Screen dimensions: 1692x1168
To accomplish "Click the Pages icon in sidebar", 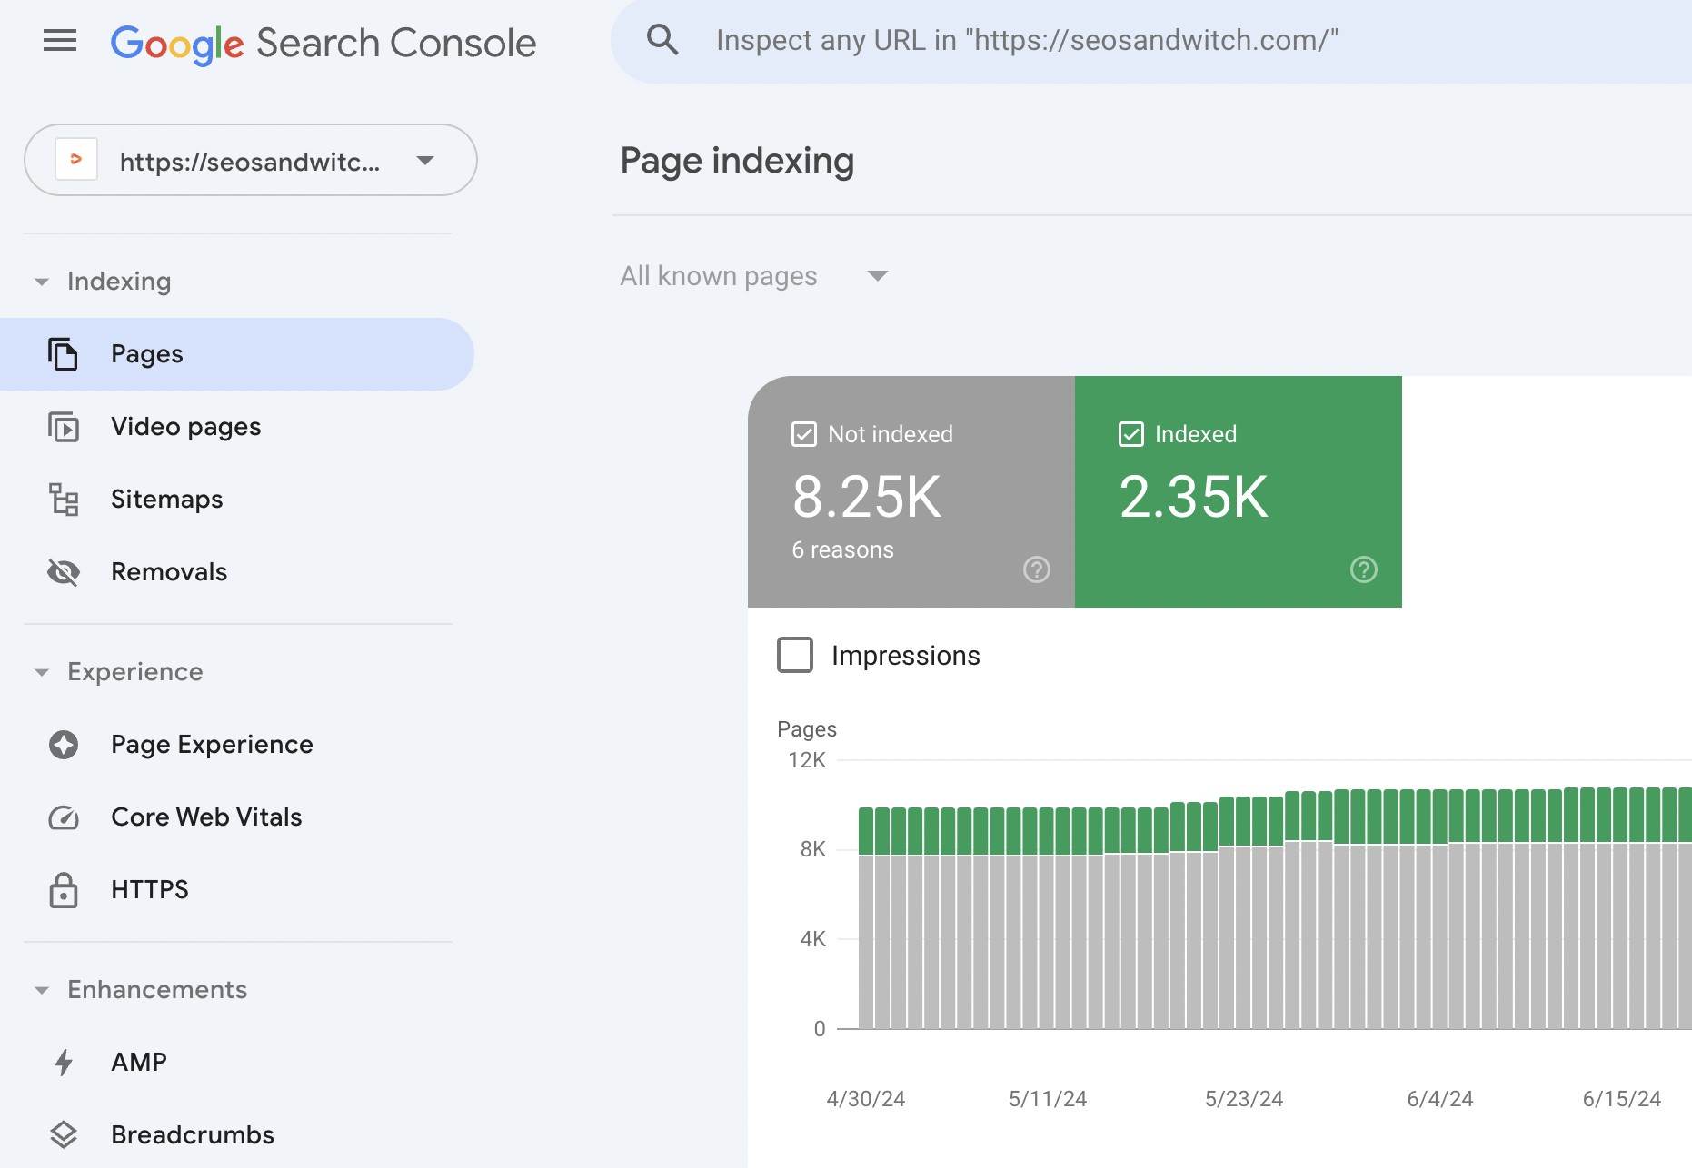I will (63, 354).
